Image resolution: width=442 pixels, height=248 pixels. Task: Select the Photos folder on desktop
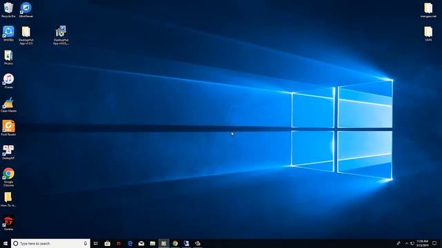point(8,57)
